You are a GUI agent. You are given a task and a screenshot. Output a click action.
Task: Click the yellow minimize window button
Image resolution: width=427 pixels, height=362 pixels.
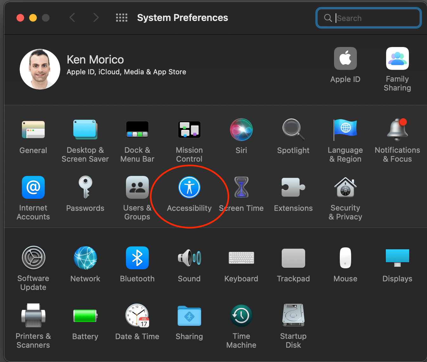[x=33, y=18]
